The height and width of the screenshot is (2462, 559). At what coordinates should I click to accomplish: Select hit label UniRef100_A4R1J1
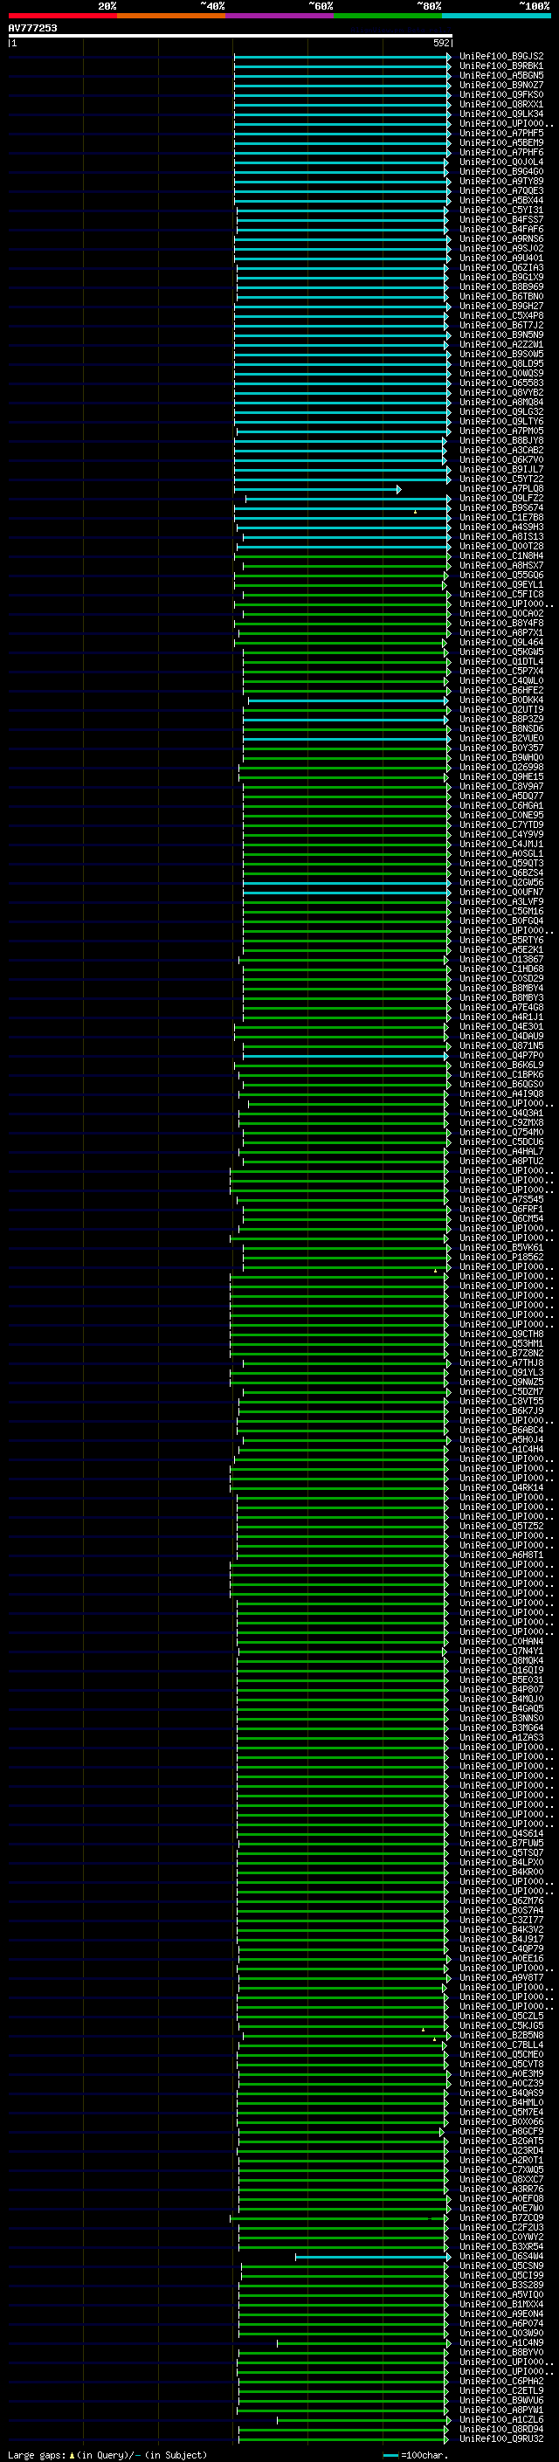(x=501, y=1017)
